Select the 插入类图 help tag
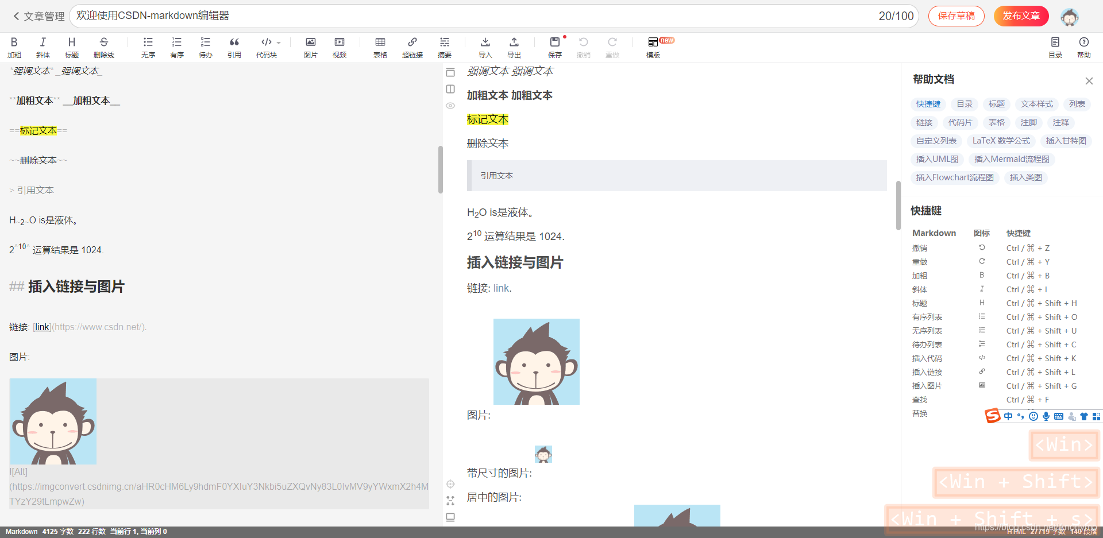Viewport: 1103px width, 538px height. click(1026, 177)
